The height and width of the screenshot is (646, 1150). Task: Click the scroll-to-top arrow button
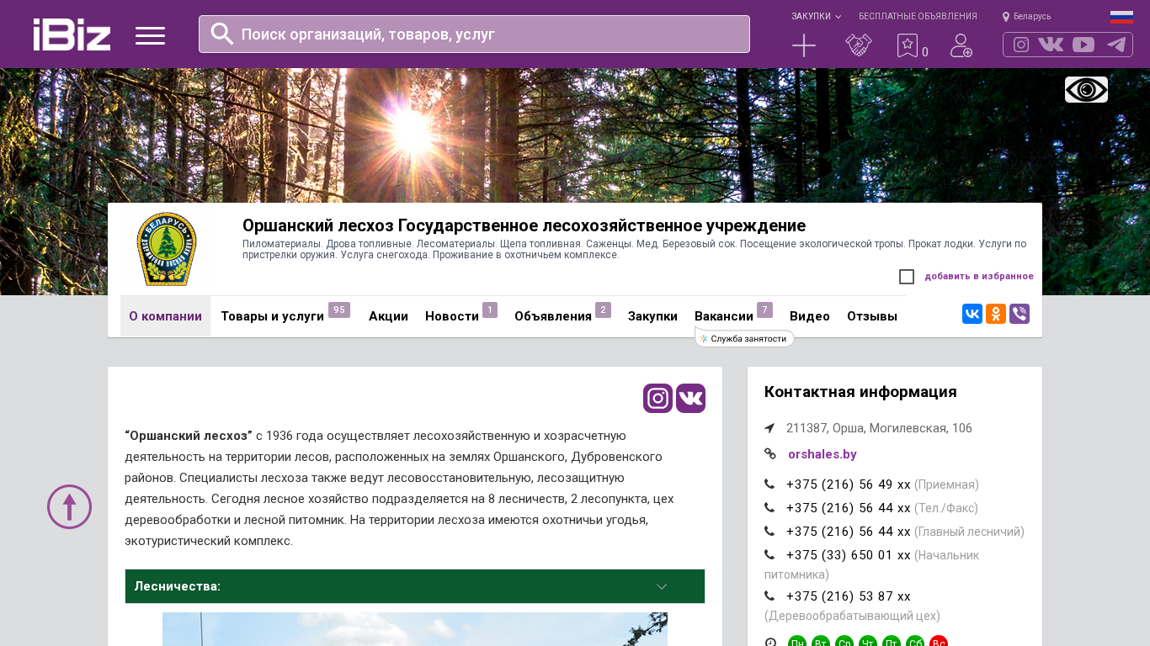click(69, 506)
